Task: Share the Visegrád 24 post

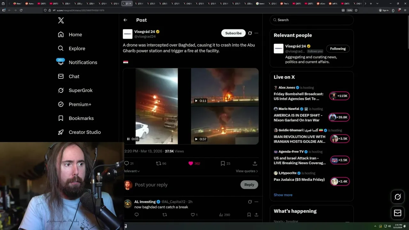Action: (255, 163)
